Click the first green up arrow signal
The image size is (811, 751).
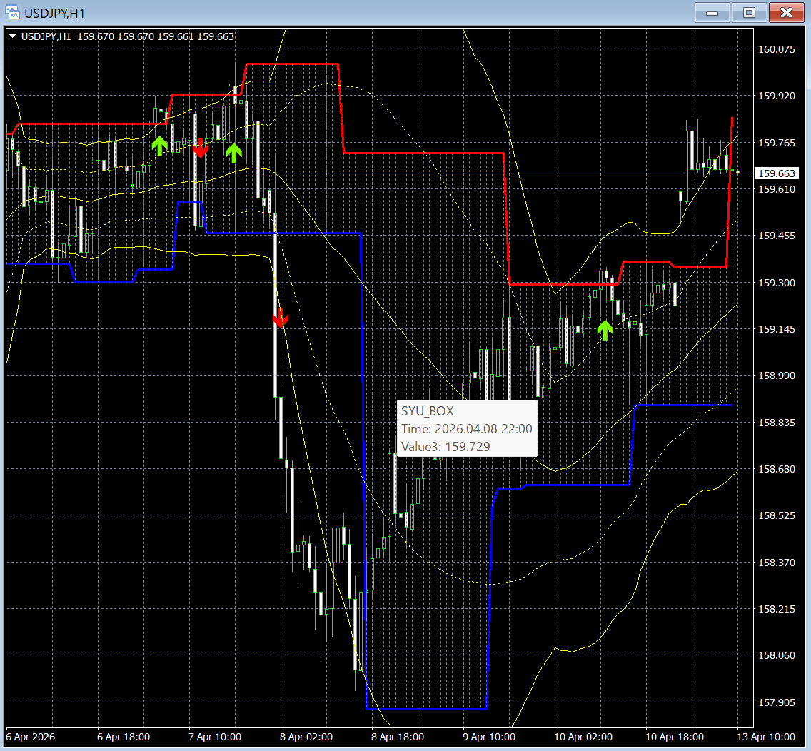(159, 146)
